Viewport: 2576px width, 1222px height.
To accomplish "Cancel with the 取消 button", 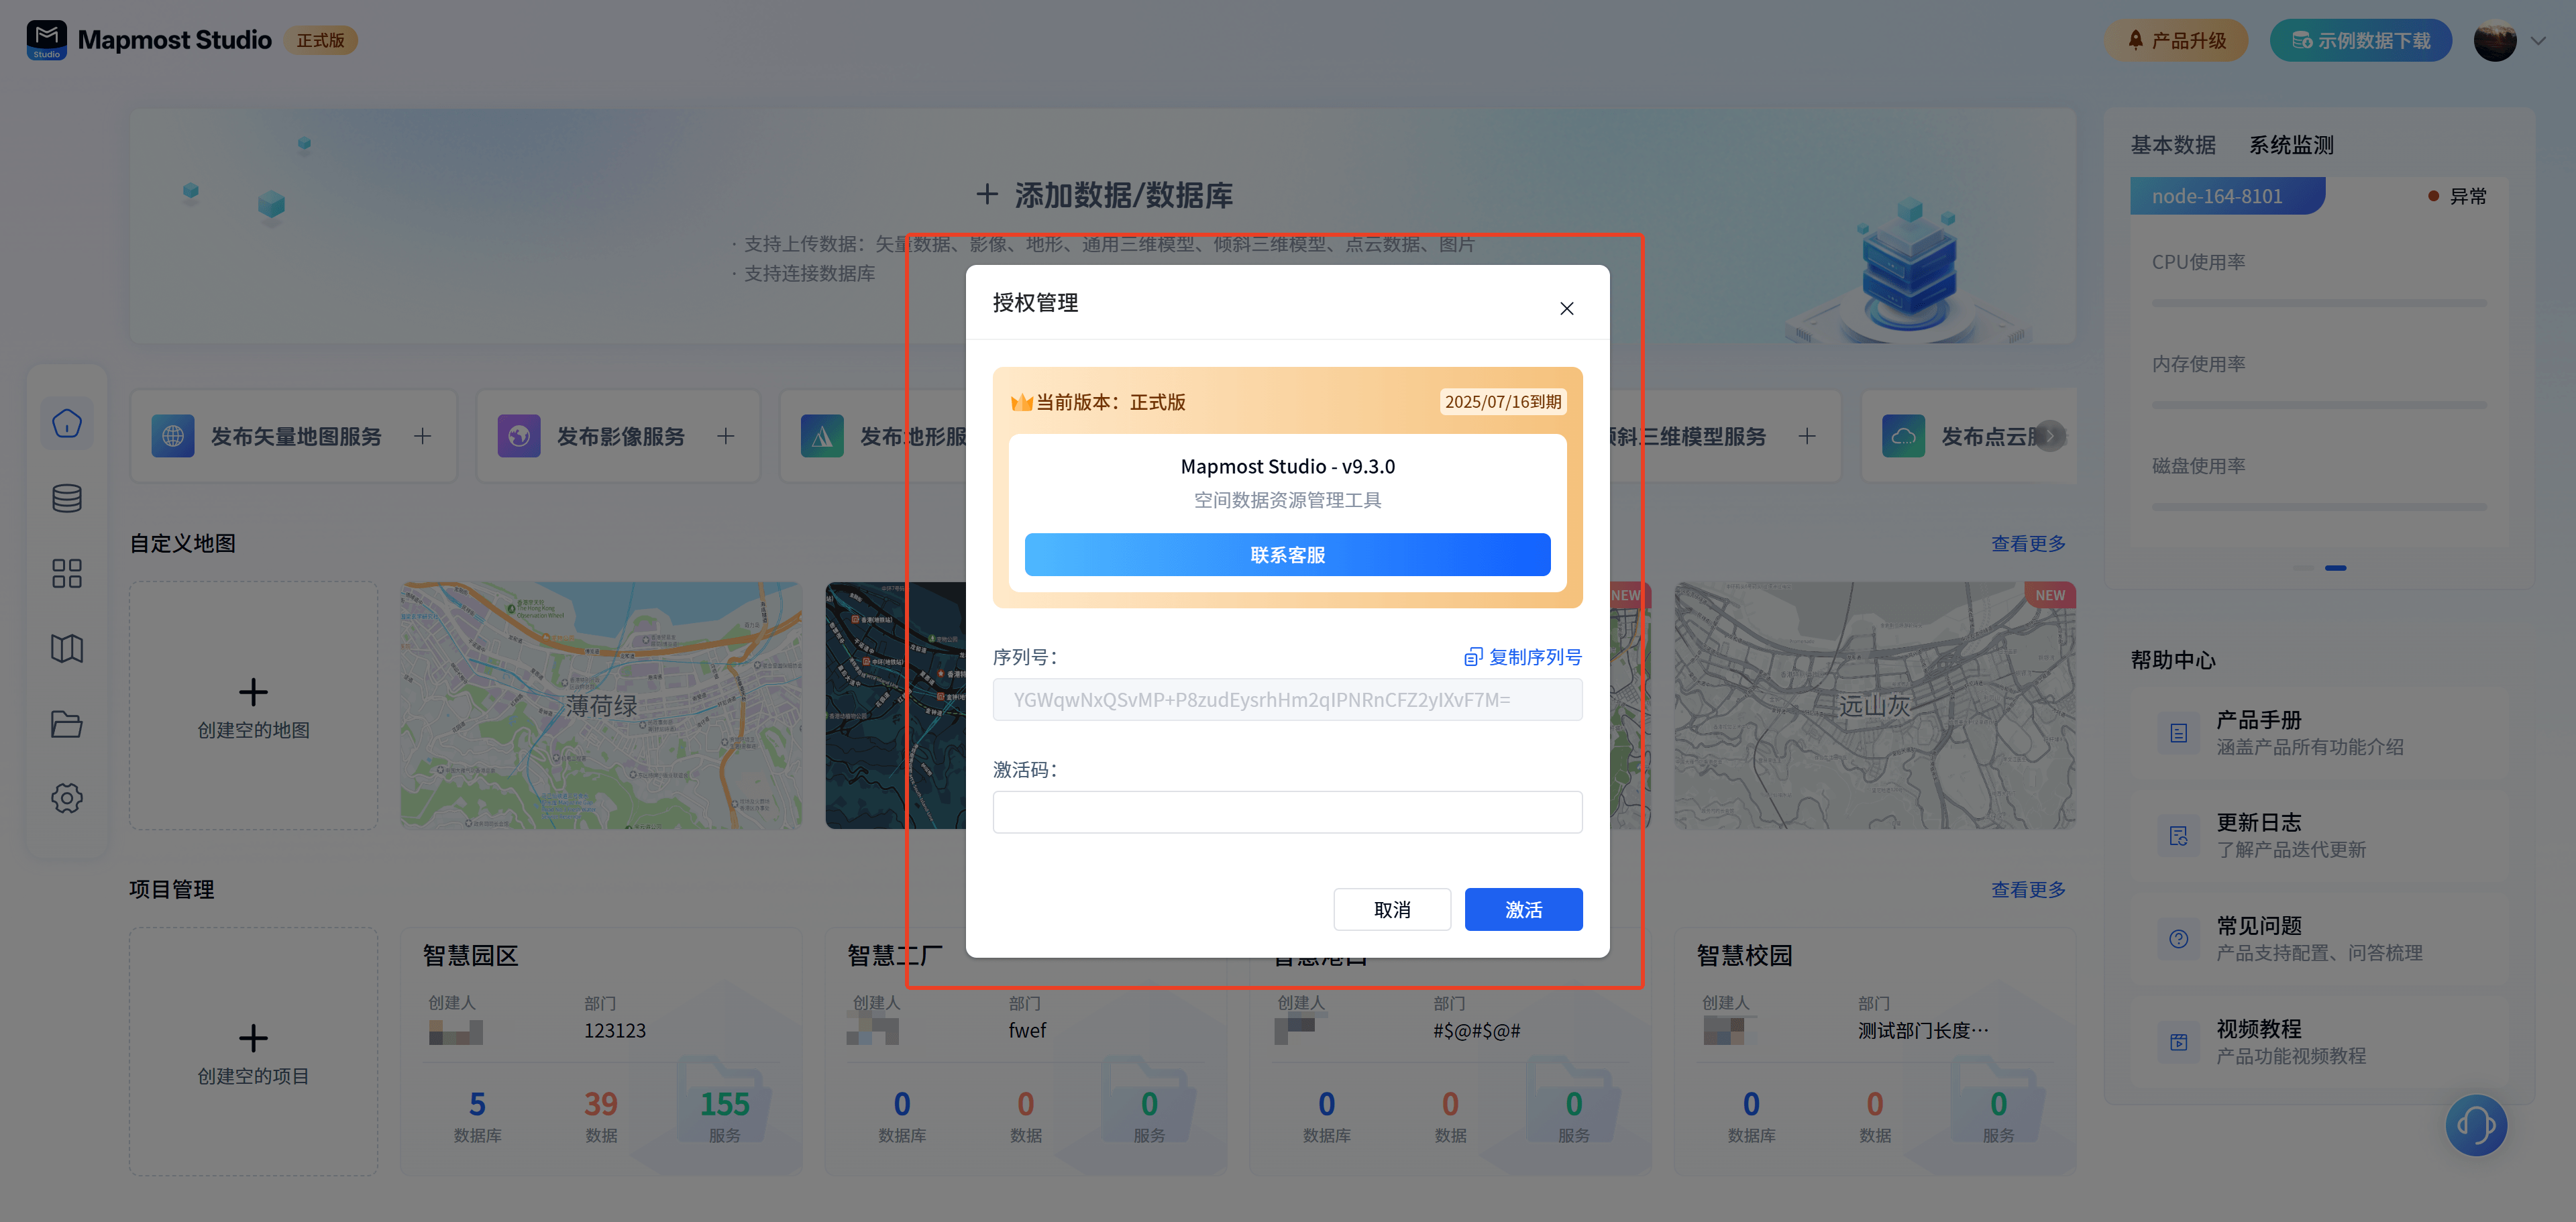I will pos(1391,909).
